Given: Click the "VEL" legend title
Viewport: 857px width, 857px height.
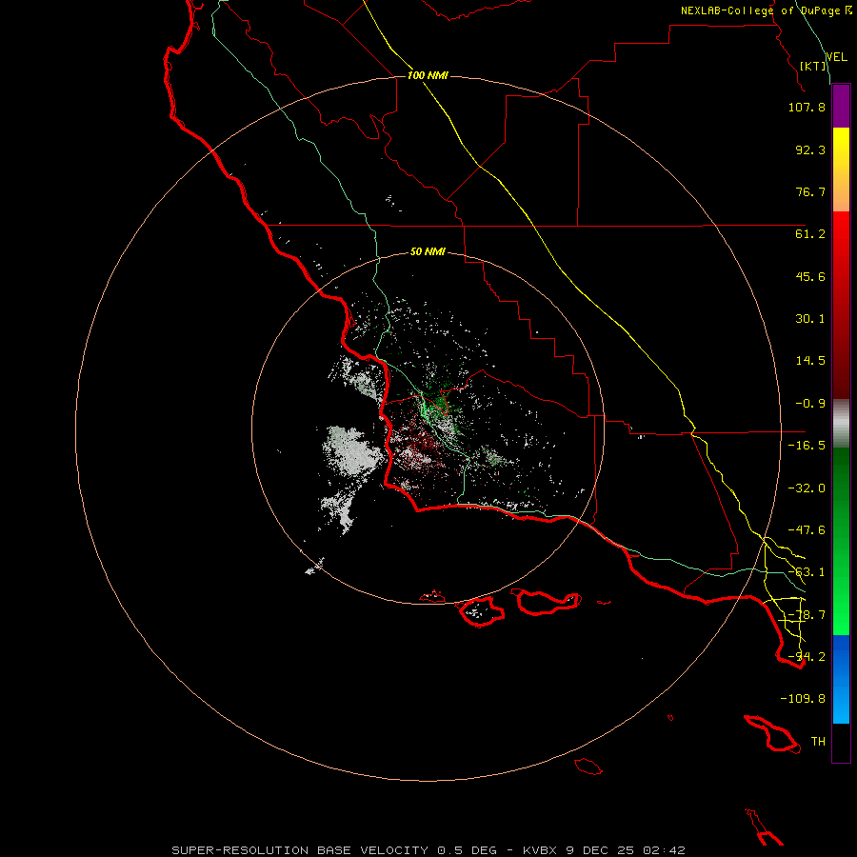Looking at the screenshot, I should pos(836,57).
